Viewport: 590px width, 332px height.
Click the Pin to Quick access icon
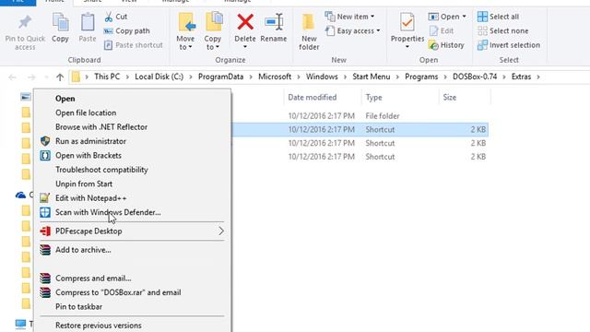(25, 22)
